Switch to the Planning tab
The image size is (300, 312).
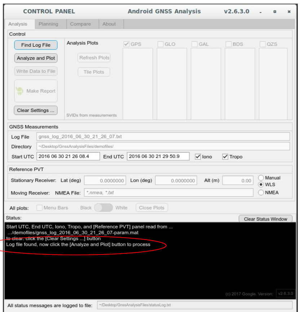tap(48, 24)
